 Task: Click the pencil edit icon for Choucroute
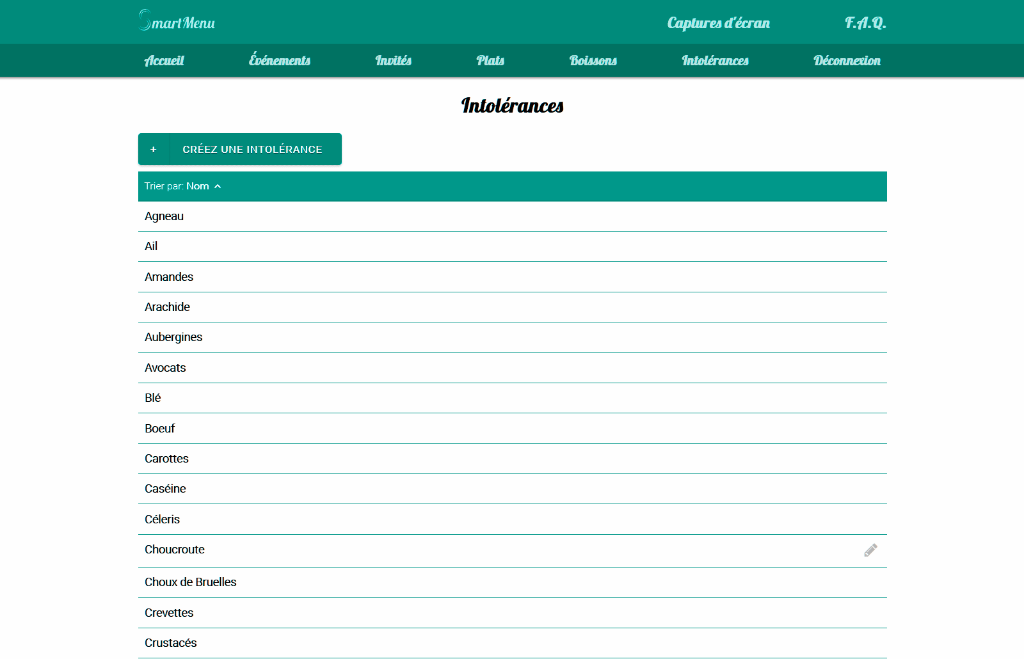[870, 550]
